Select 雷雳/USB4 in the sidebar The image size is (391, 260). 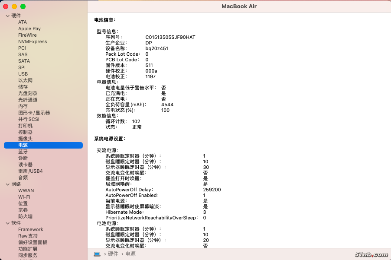tap(30, 171)
